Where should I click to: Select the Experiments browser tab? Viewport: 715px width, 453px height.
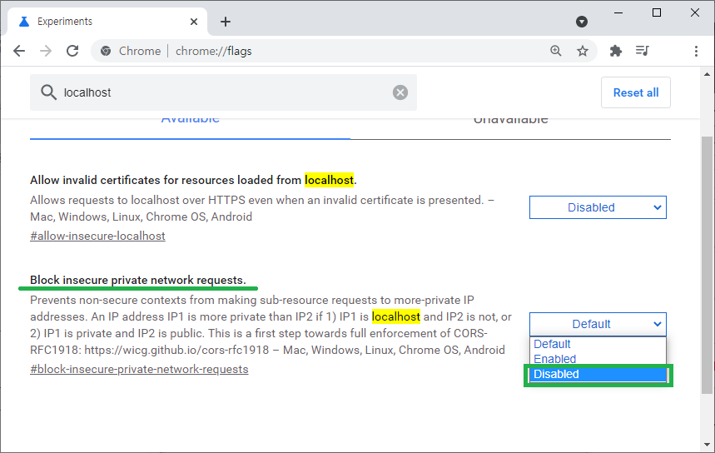107,22
